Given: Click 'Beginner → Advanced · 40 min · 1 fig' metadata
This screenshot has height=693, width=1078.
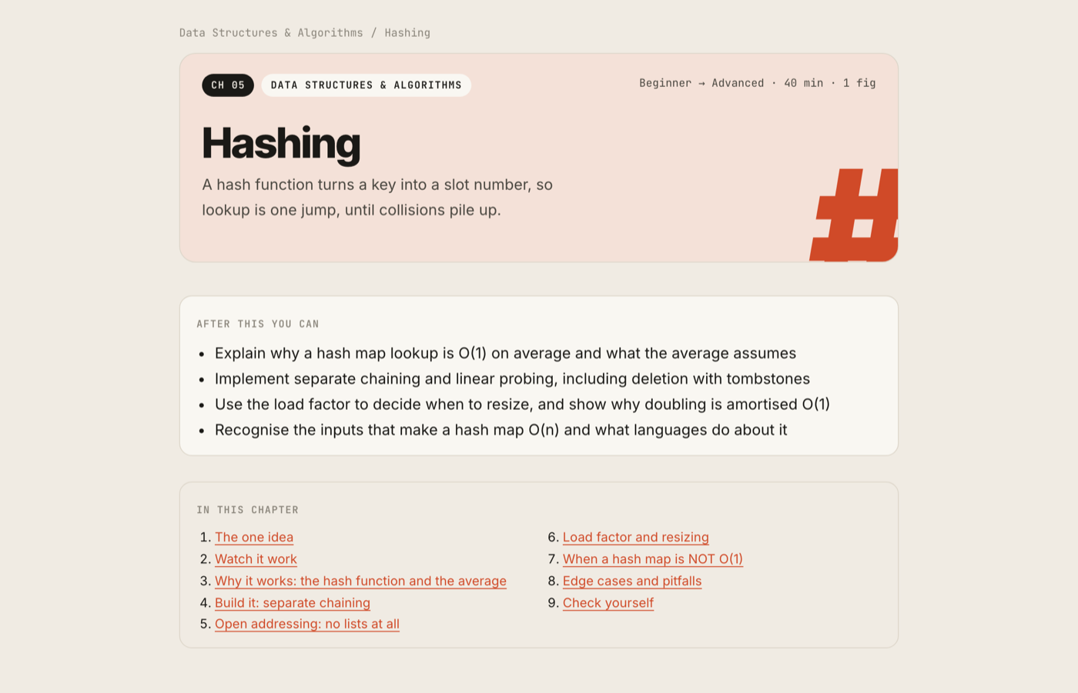Looking at the screenshot, I should (x=758, y=83).
